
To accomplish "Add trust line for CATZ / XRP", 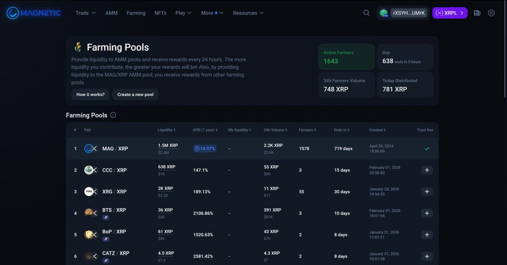I will coord(427,256).
